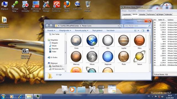Image resolution: width=177 pixels, height=99 pixels.
Task: Open Müzik library
Action: [53, 46]
